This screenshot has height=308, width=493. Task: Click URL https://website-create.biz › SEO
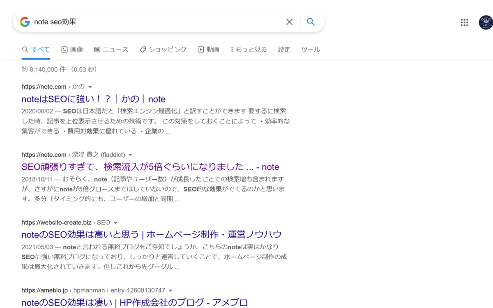pos(66,222)
